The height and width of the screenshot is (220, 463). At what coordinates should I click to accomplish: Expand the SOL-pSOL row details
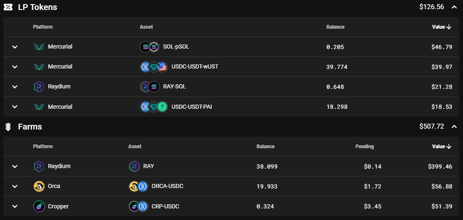[15, 47]
